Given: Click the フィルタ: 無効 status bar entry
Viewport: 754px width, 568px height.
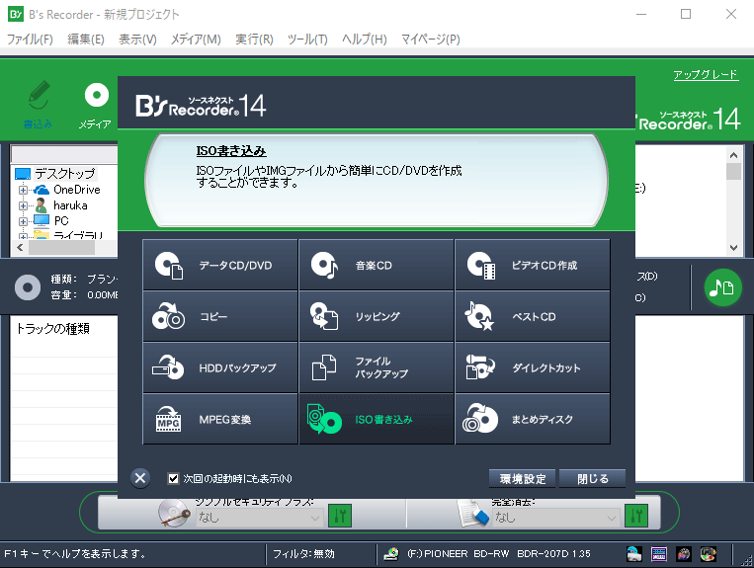Looking at the screenshot, I should pos(303,554).
